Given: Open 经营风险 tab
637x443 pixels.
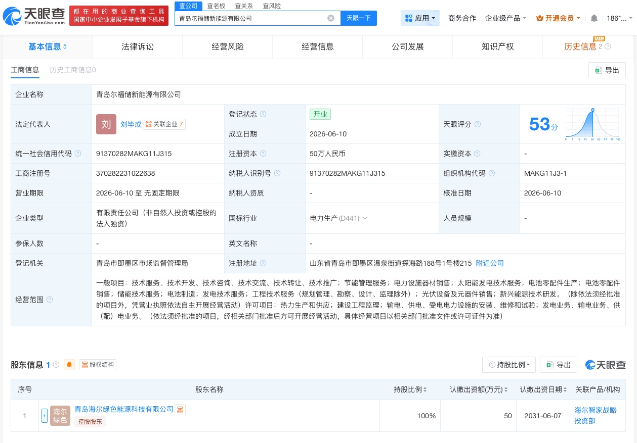Looking at the screenshot, I should pyautogui.click(x=228, y=46).
